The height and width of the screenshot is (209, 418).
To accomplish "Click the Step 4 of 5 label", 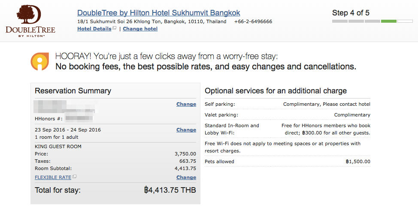I will (351, 13).
